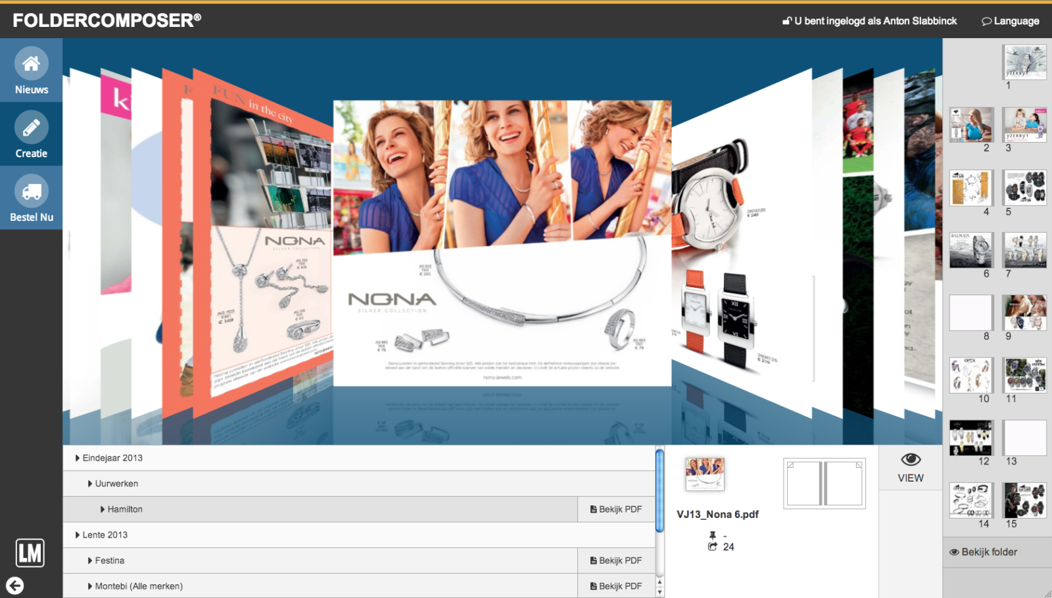Expand the Montebi (Alle merken) node
This screenshot has width=1052, height=598.
pyautogui.click(x=90, y=586)
